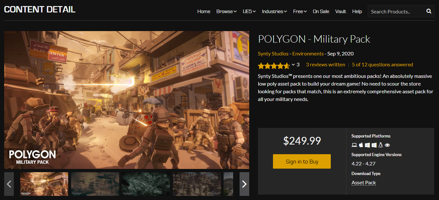Click the Asset Pack download type link

(x=364, y=183)
